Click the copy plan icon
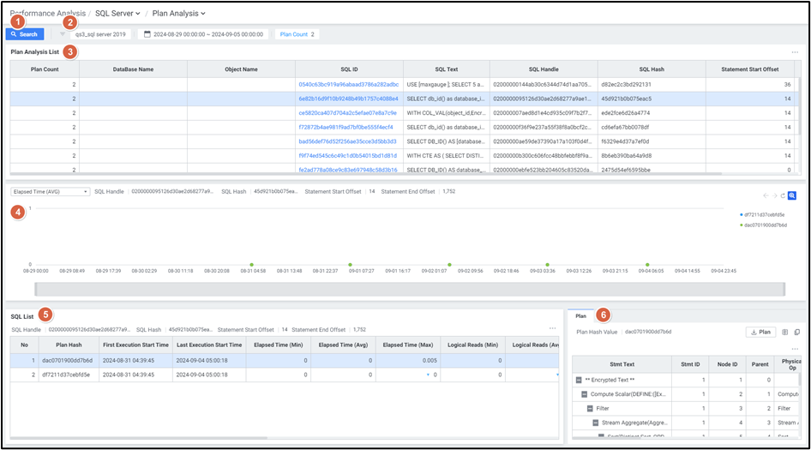Image resolution: width=811 pixels, height=450 pixels. 797,332
